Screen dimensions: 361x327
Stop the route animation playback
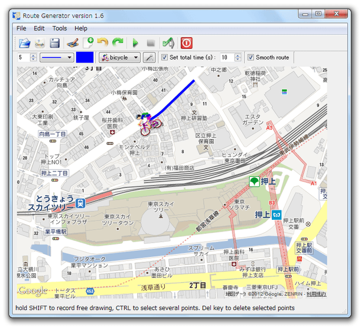pos(151,43)
